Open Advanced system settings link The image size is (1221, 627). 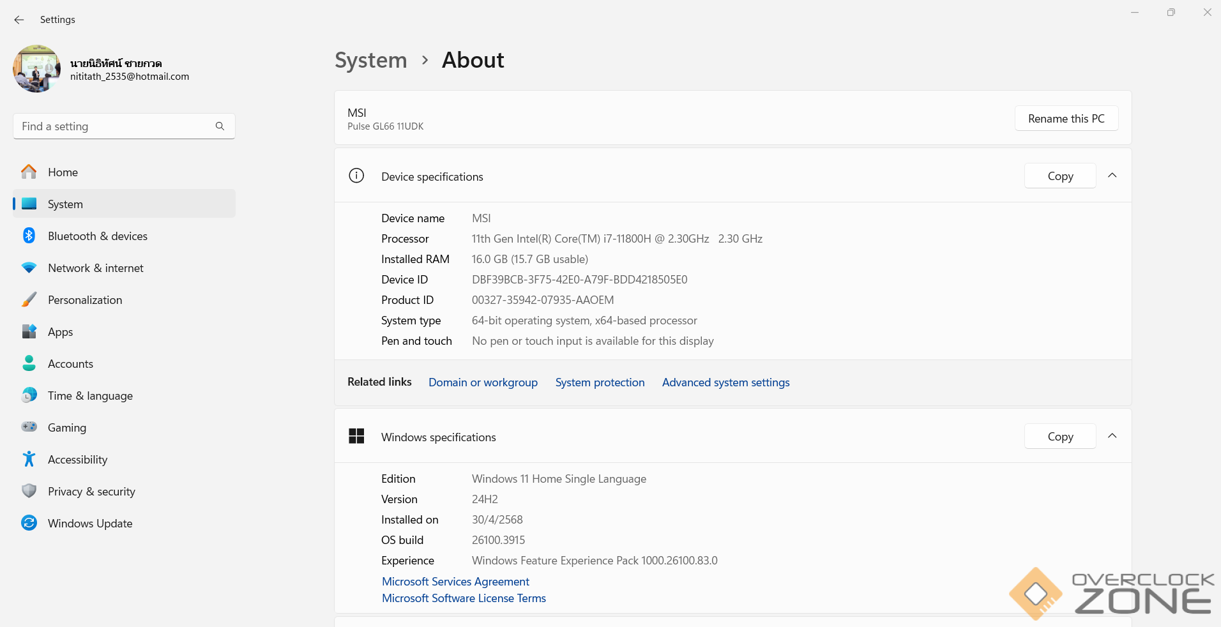pyautogui.click(x=725, y=382)
